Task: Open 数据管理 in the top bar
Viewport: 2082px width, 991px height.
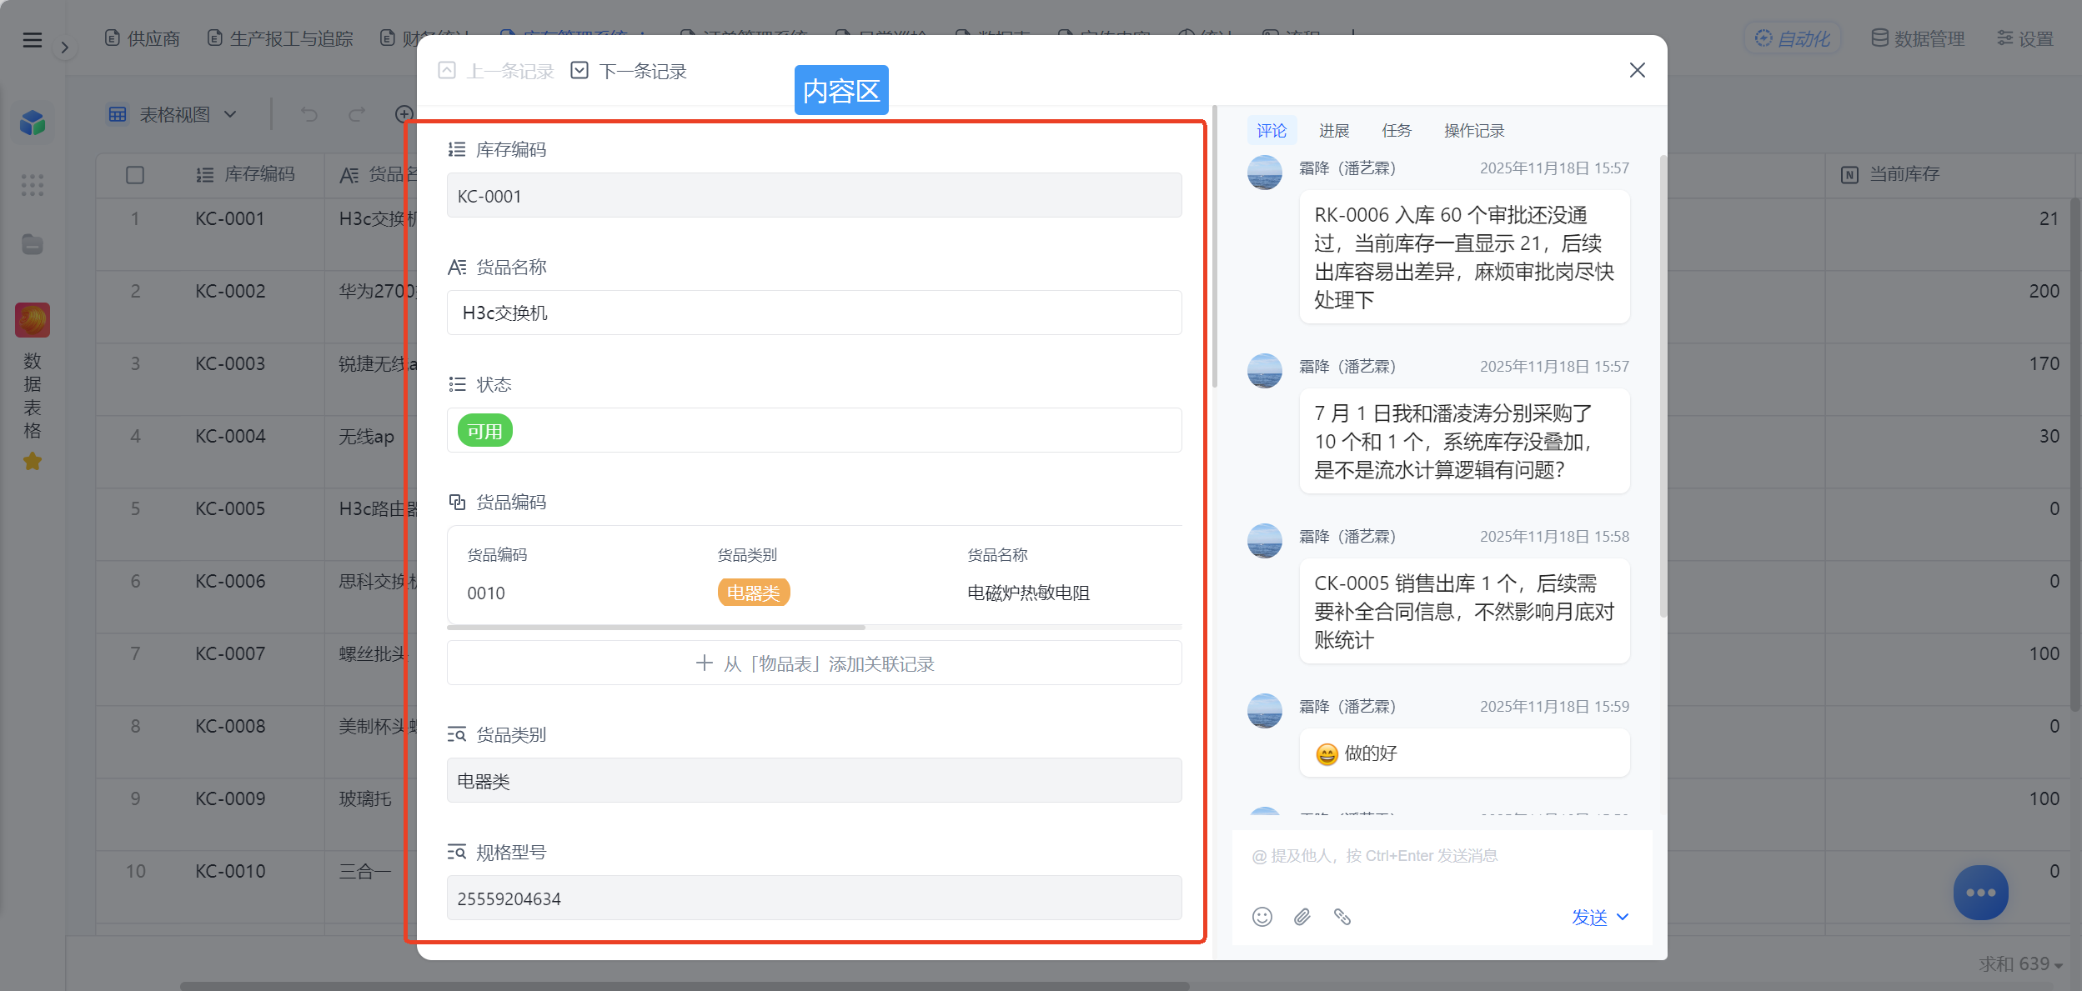Action: pyautogui.click(x=1919, y=38)
